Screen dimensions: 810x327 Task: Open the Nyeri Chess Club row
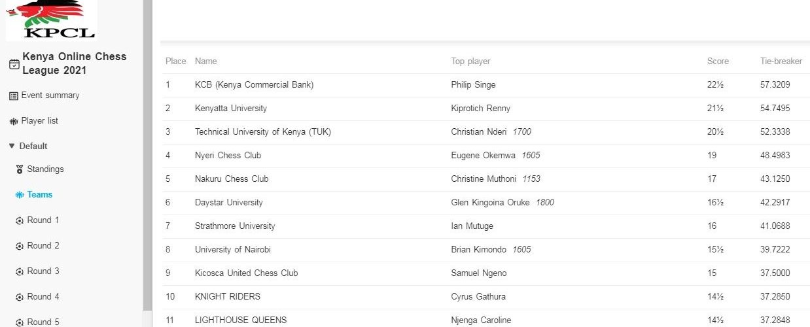click(x=485, y=156)
